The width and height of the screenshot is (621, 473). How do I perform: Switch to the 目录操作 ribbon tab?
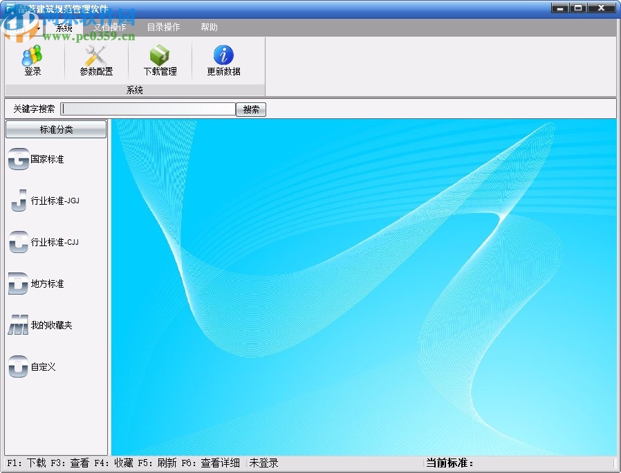(x=163, y=28)
